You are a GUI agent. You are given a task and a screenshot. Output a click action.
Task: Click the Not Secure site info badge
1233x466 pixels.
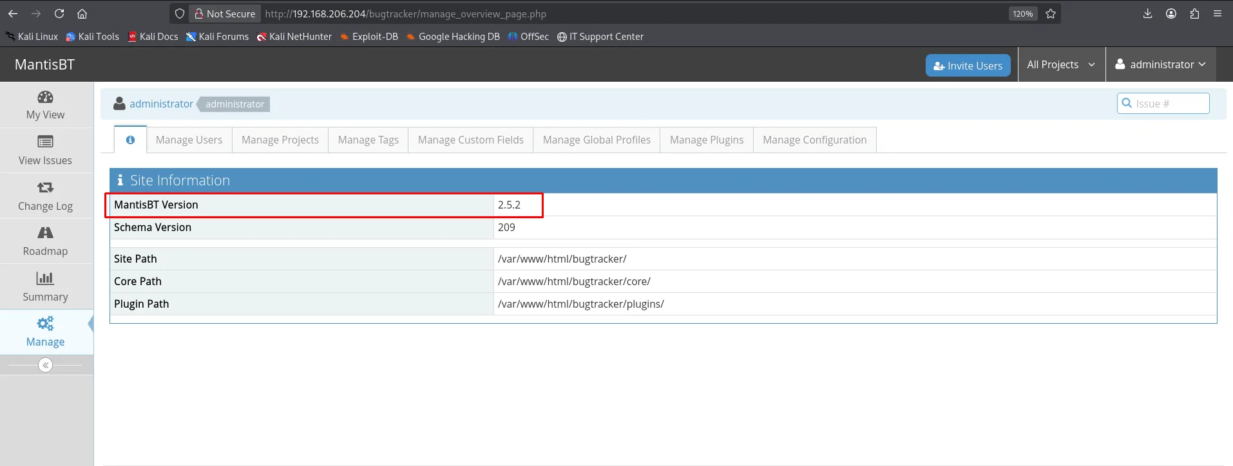coord(225,14)
